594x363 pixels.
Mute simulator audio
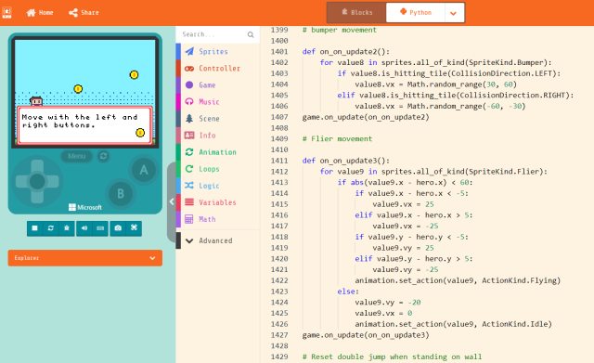(x=84, y=228)
